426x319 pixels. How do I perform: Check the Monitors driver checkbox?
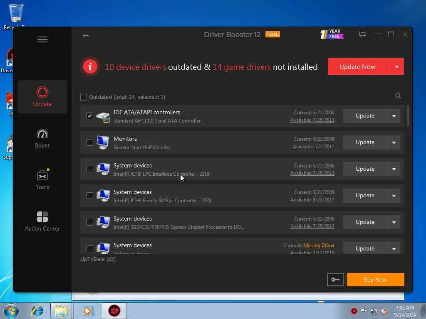coord(90,142)
